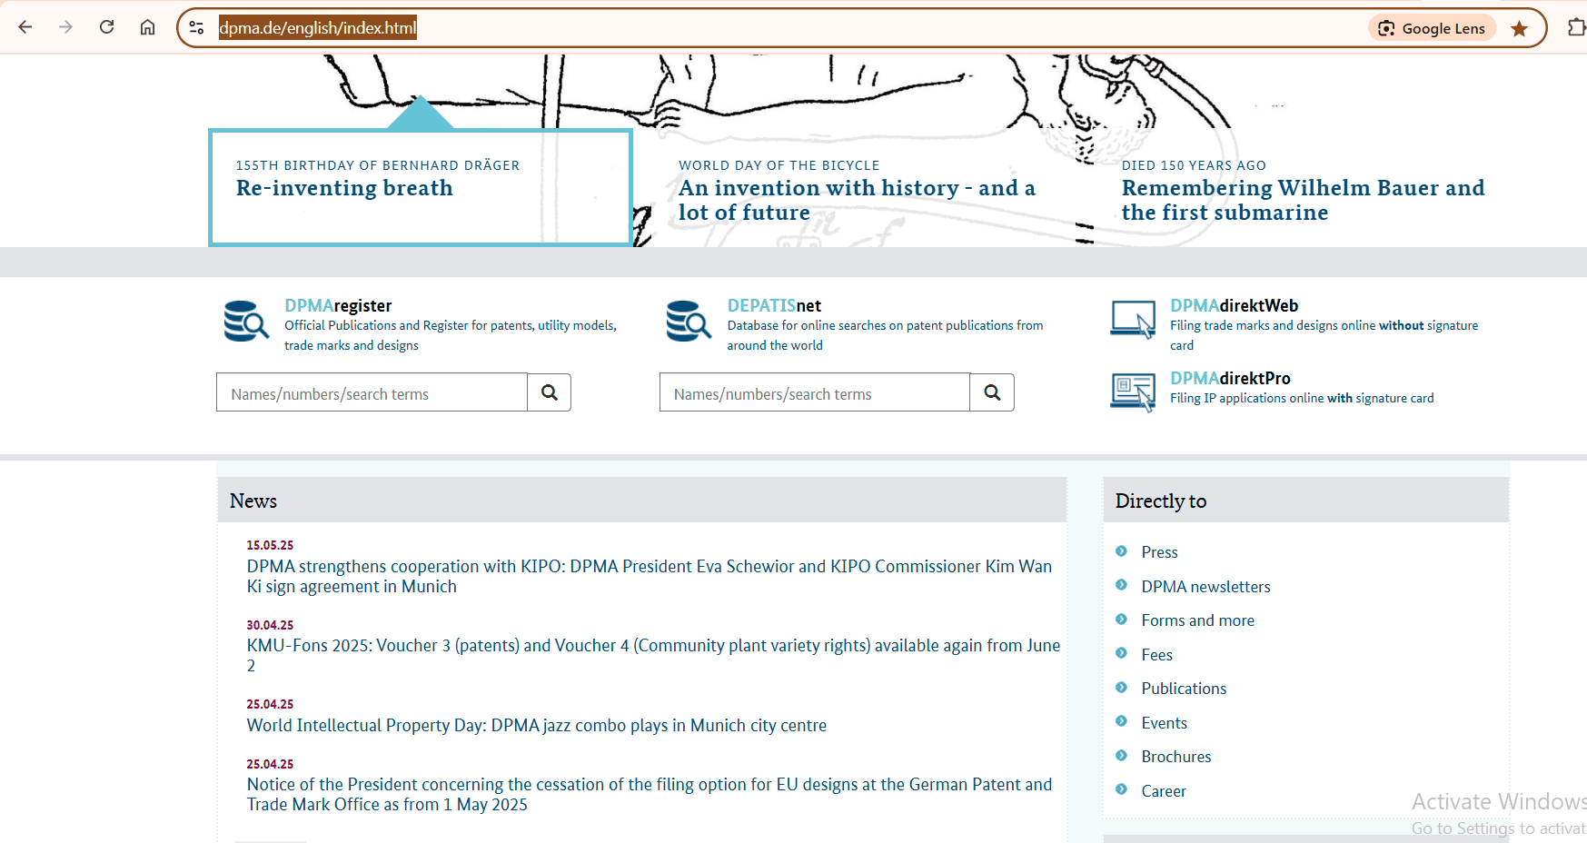
Task: Focus the DPMAregister search terms field
Action: coord(372,392)
